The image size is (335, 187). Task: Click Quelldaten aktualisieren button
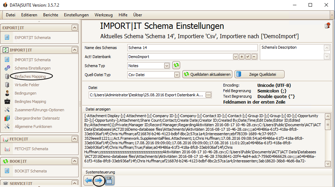click(x=207, y=74)
